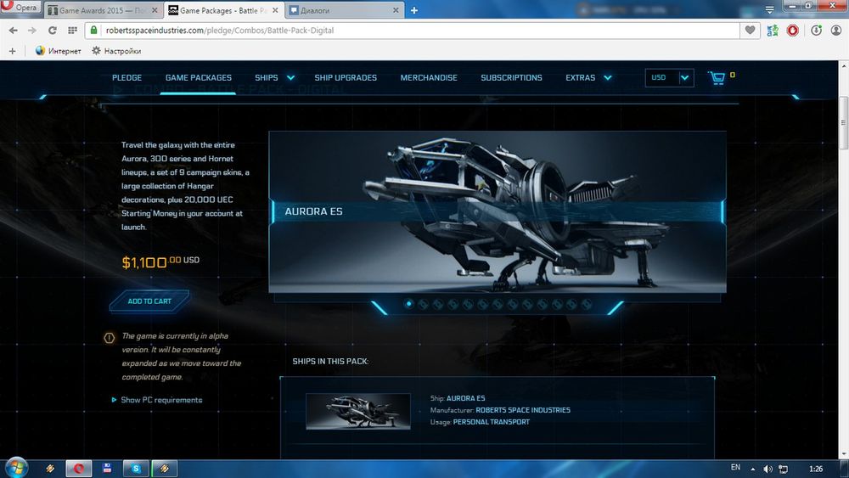Screen dimensions: 849x478
Task: Click PERSONAL TRANSPORT usage text
Action: tap(491, 422)
